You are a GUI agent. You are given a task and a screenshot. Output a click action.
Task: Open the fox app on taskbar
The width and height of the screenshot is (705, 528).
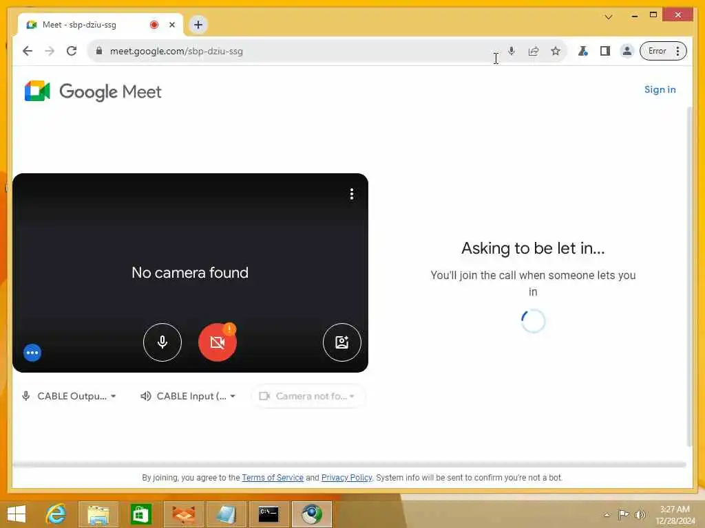click(x=183, y=514)
